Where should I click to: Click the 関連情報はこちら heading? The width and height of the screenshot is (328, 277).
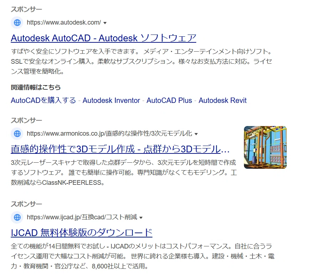(36, 87)
